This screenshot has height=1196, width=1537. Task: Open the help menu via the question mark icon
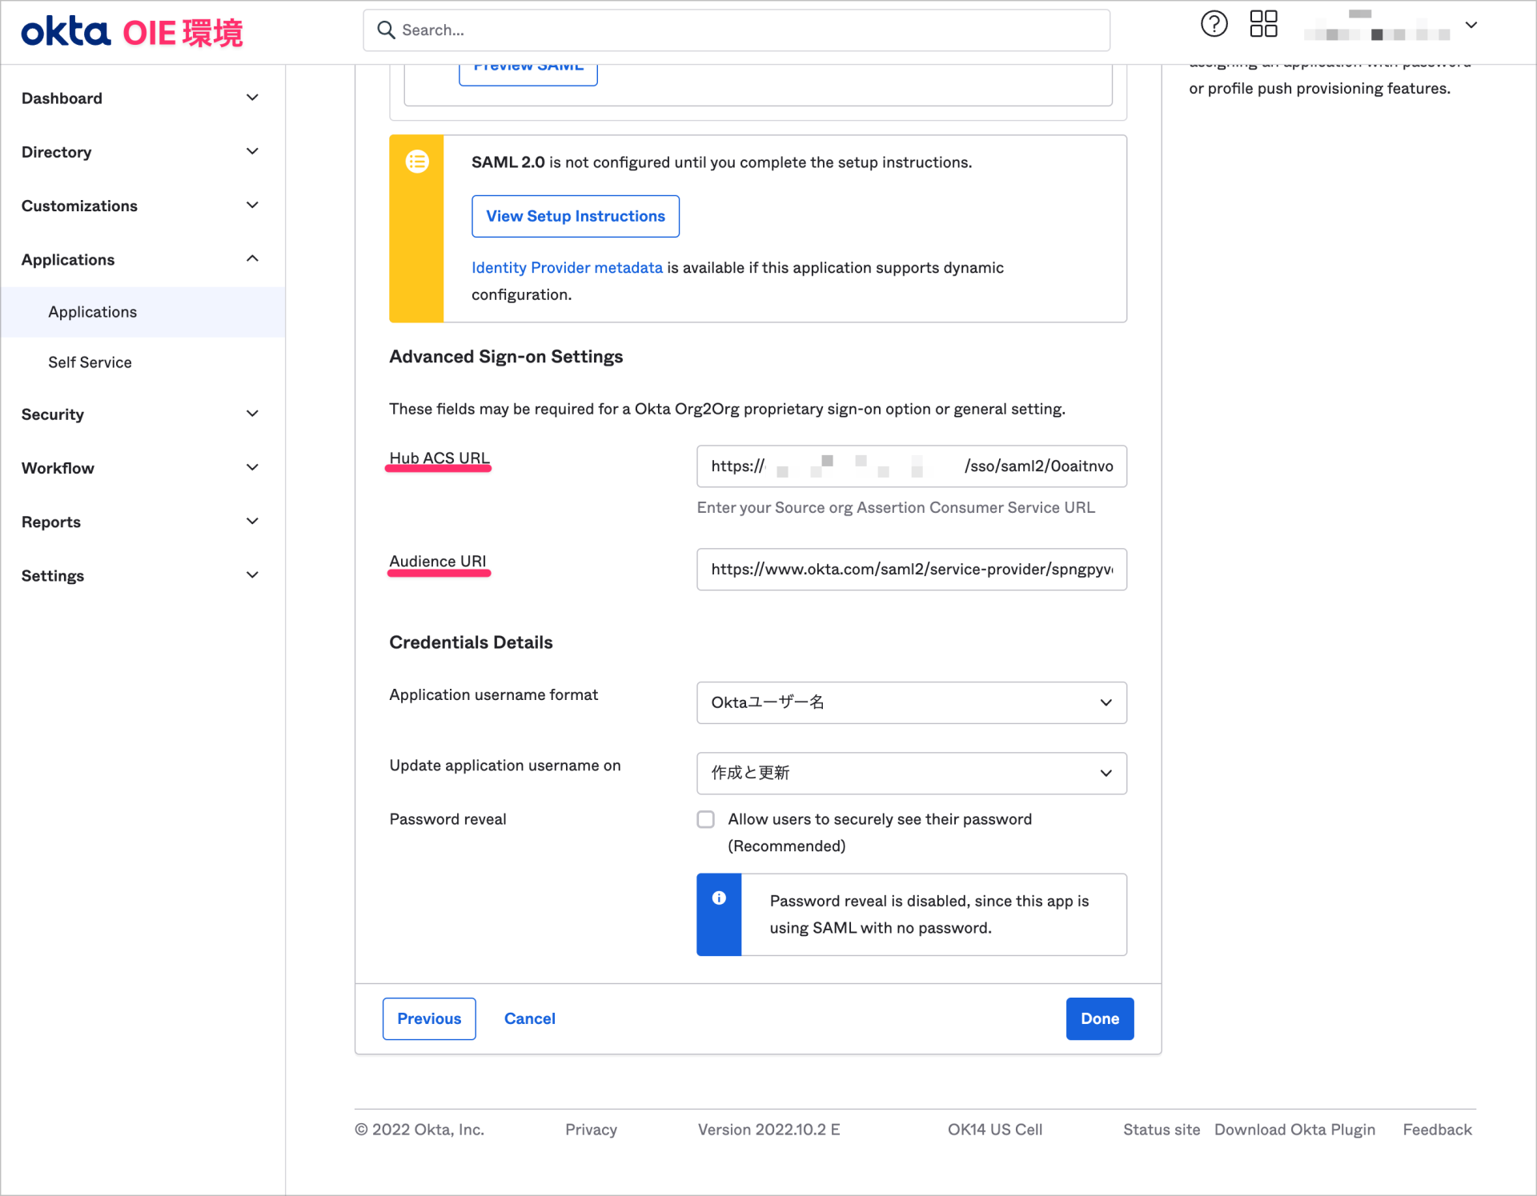pos(1214,24)
